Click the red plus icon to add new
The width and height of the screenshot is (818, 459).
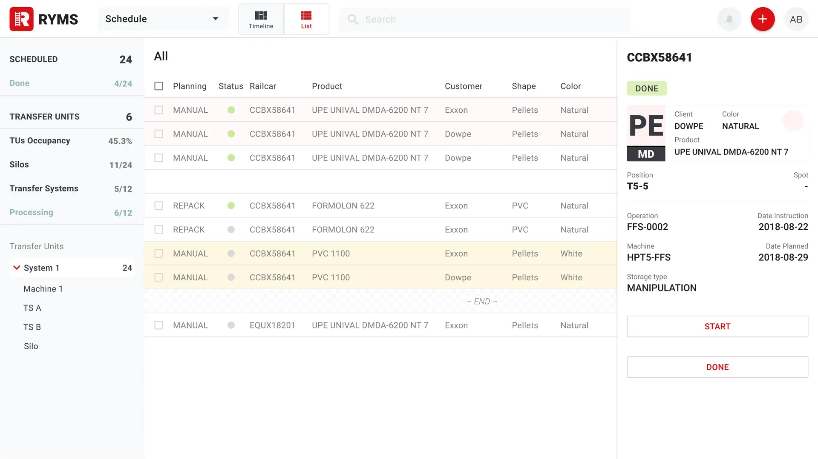[x=762, y=19]
